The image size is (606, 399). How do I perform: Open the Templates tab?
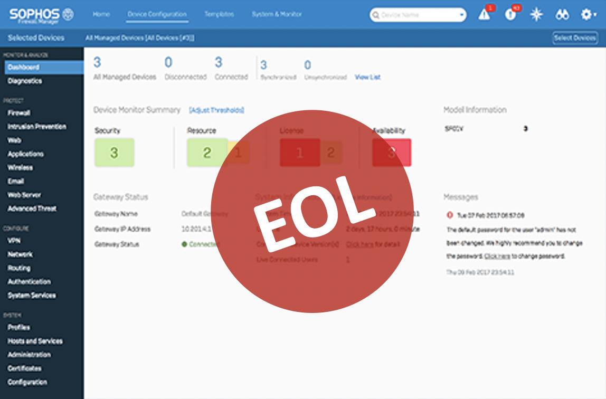pyautogui.click(x=219, y=14)
